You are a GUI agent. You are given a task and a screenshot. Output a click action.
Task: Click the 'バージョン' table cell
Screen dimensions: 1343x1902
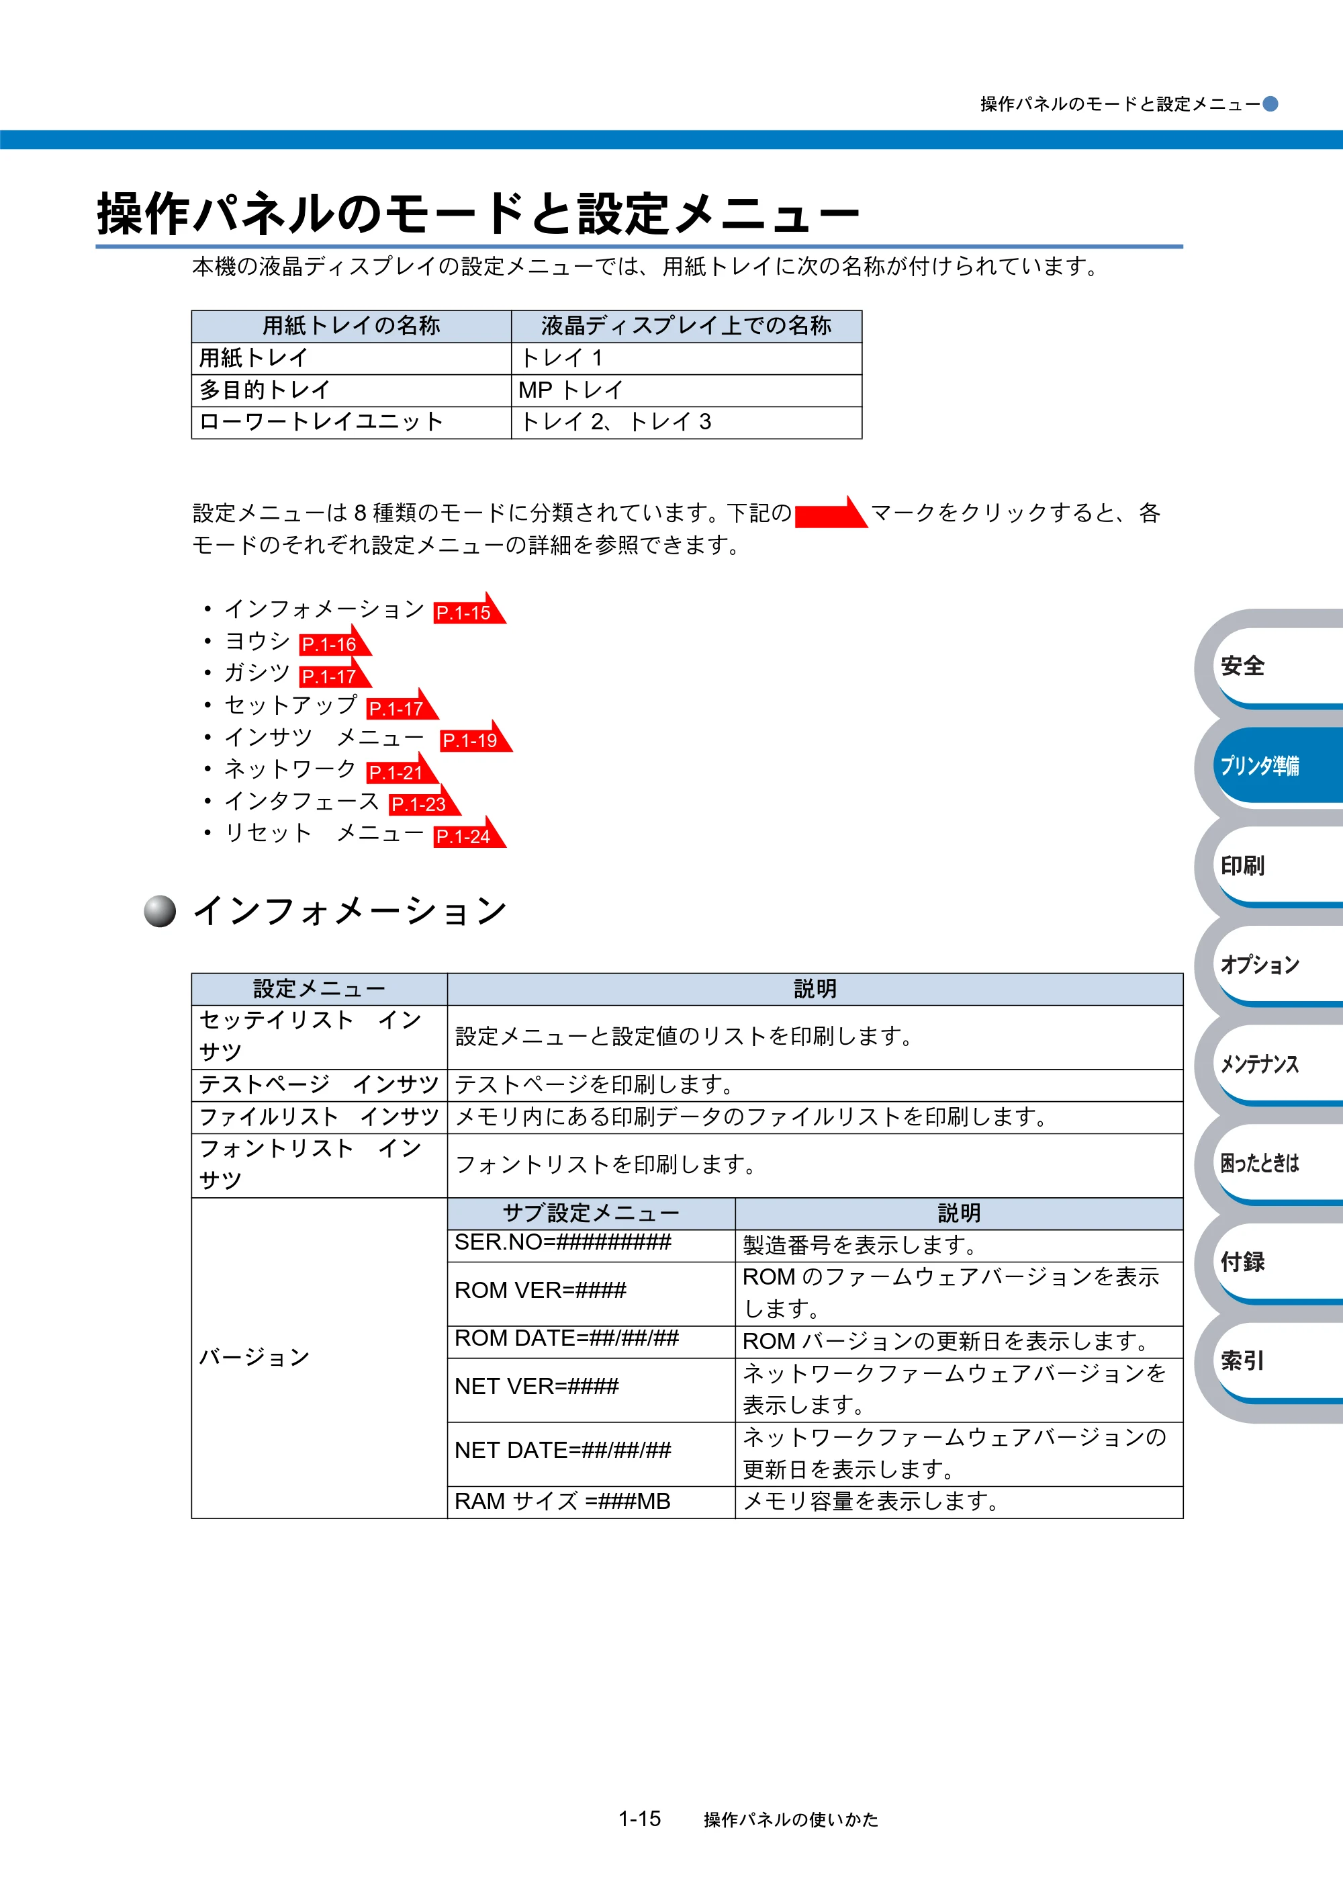319,1358
